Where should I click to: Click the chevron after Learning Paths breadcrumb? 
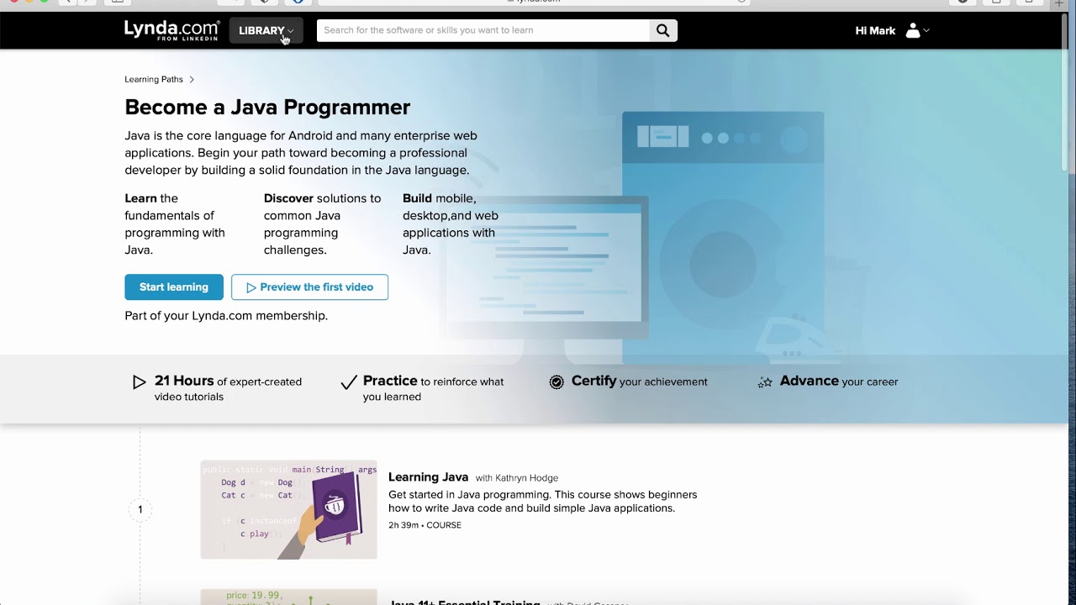pos(192,79)
